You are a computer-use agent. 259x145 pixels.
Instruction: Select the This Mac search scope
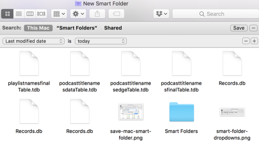coord(38,28)
